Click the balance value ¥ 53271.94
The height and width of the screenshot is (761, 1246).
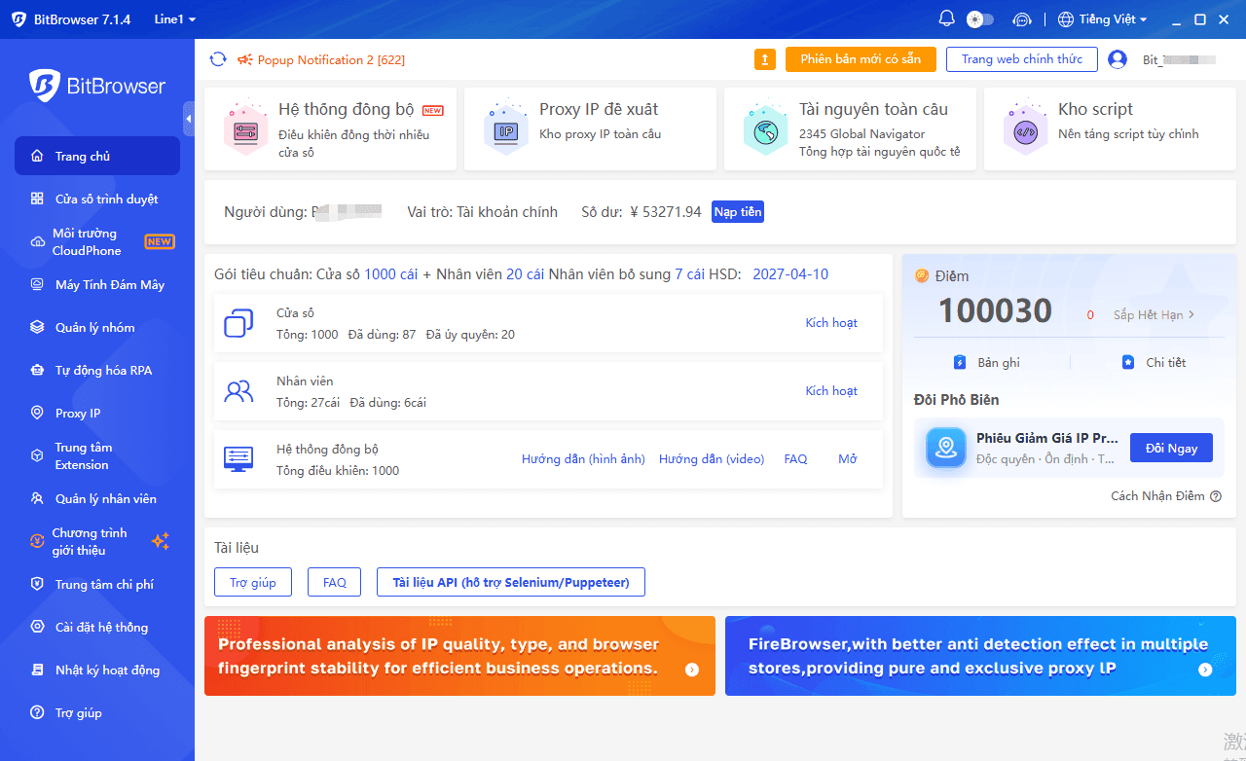click(x=666, y=212)
